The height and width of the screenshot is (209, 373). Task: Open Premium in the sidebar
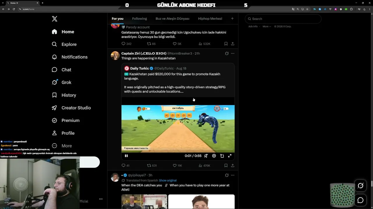66,120
